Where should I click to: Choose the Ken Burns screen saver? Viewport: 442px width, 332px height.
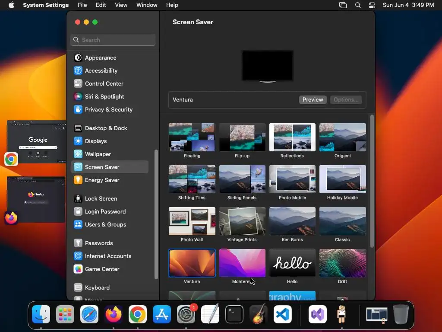pyautogui.click(x=292, y=221)
